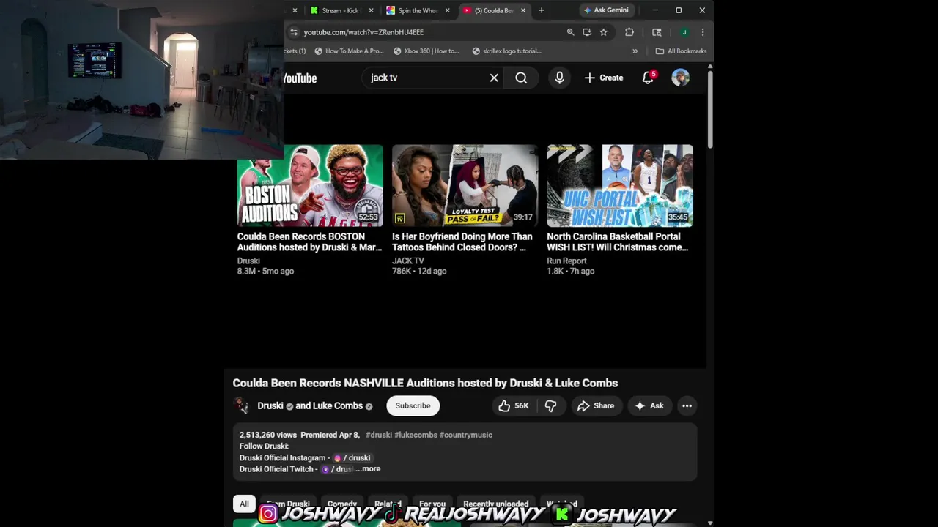Click the zoom magnifier icon in address bar
This screenshot has width=938, height=527.
570,32
